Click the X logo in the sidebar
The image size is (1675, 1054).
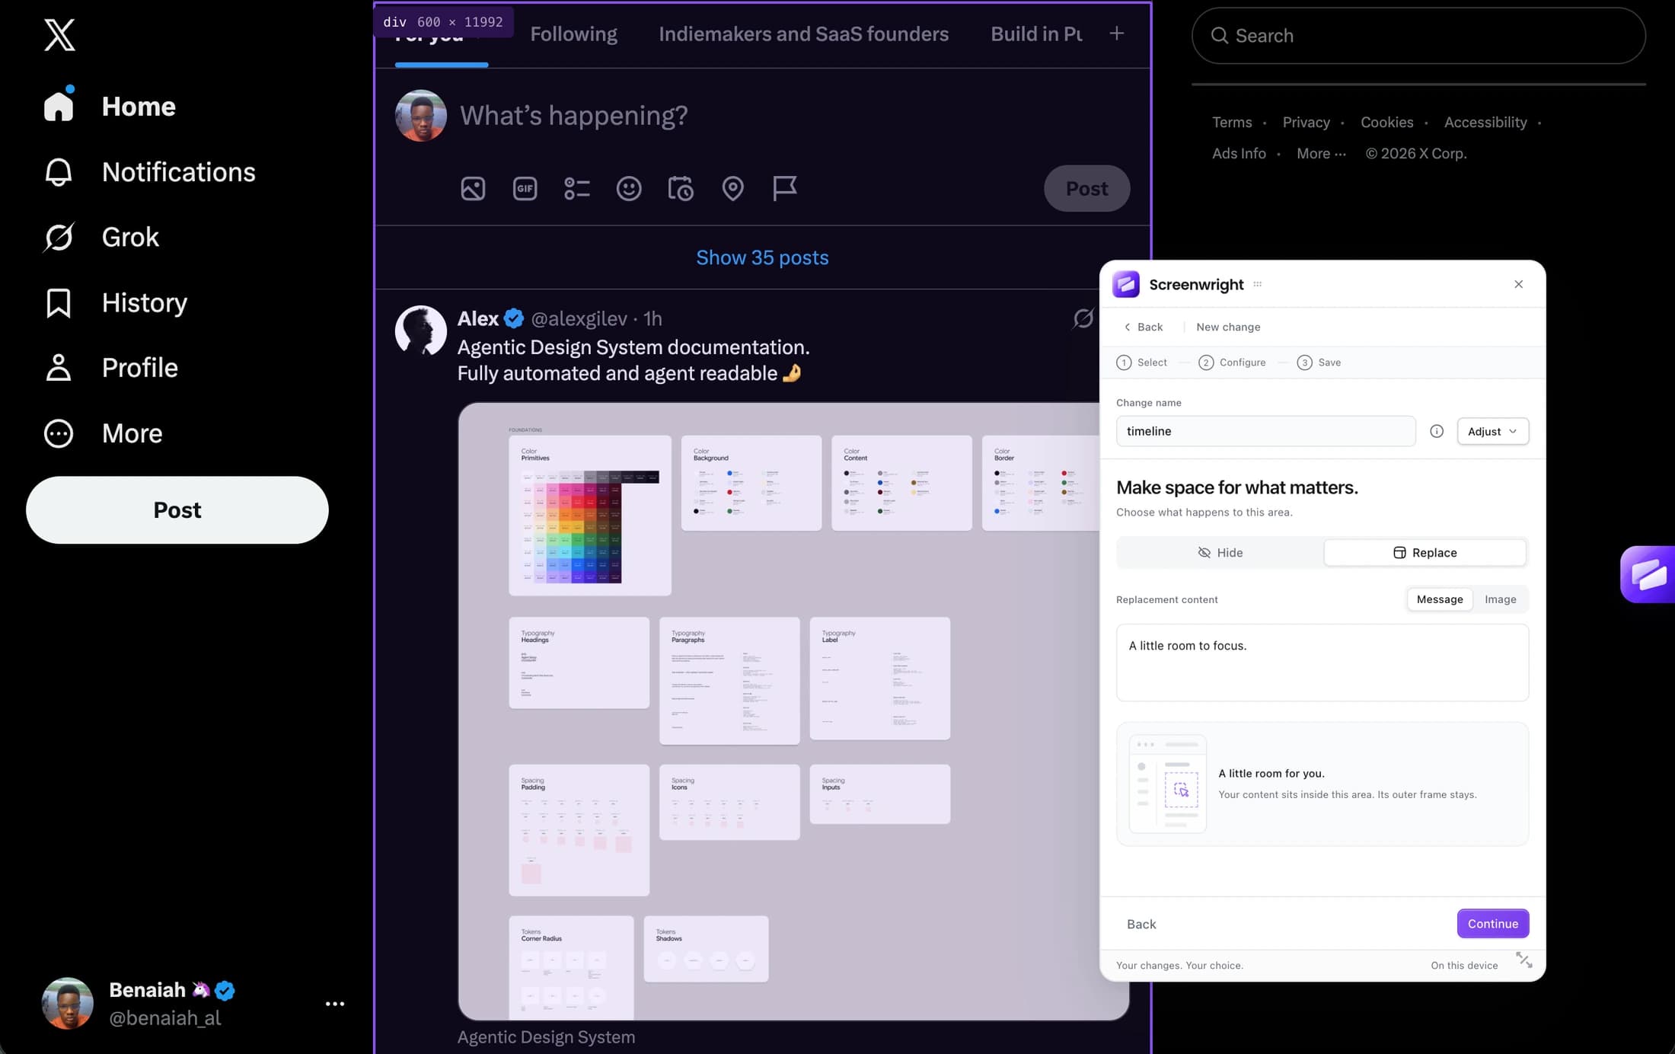[x=59, y=35]
